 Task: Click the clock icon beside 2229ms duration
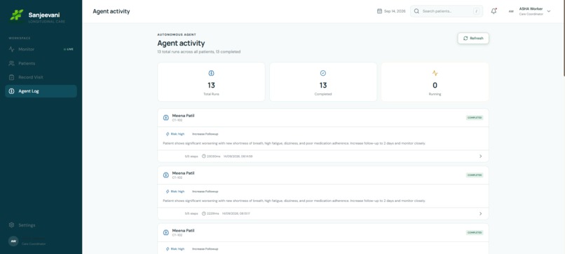[x=204, y=213]
